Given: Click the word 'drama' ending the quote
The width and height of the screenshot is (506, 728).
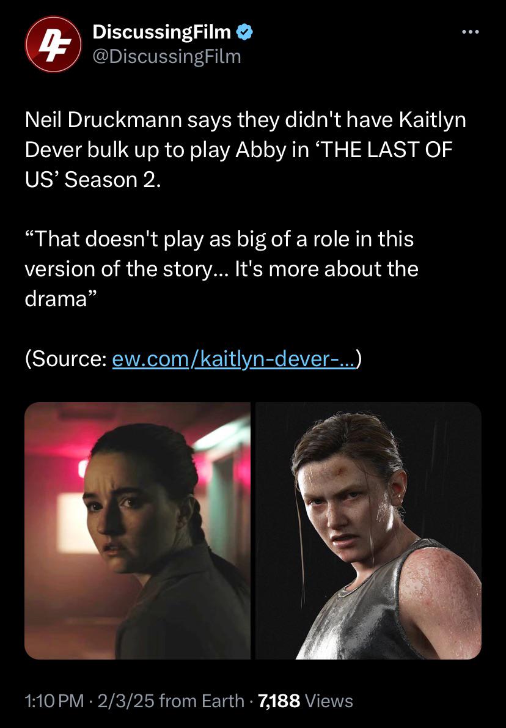Looking at the screenshot, I should coord(56,298).
